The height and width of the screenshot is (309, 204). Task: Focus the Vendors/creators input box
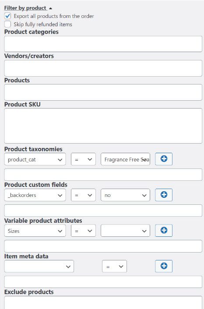coord(103,68)
